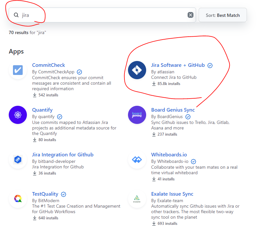Click '693 installs' count text

(x=168, y=224)
